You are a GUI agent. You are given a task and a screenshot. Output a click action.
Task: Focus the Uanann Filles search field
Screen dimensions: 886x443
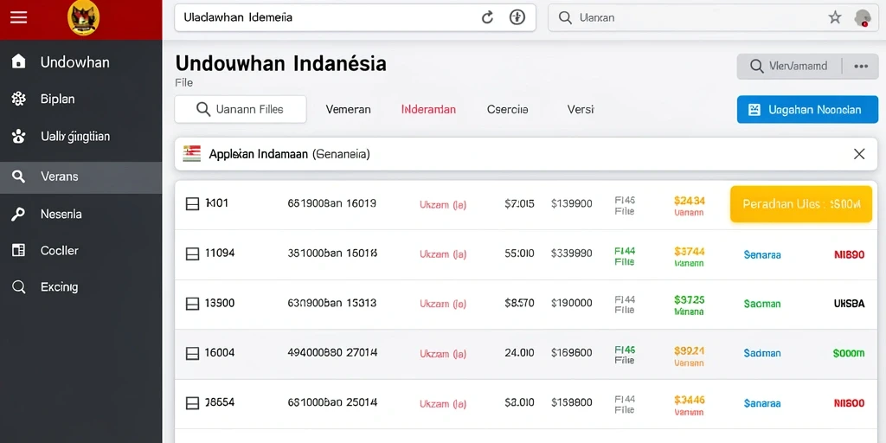click(241, 109)
